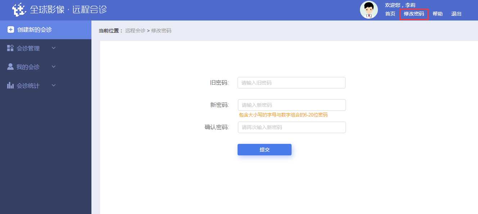Viewport: 478px width, 214px height.
Task: Click the doctor avatar picture
Action: coord(369,10)
